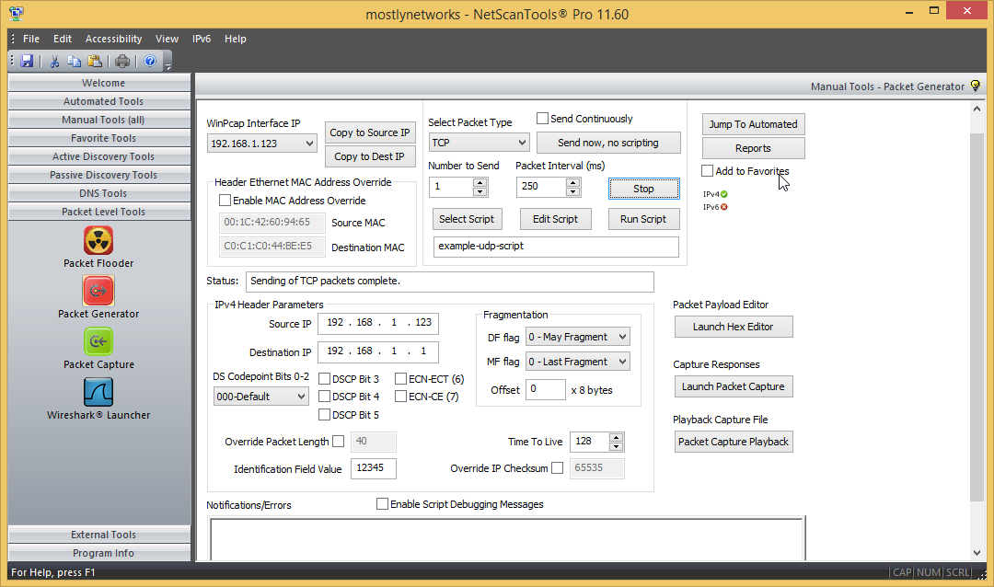The width and height of the screenshot is (994, 587).
Task: Open the Welcome sidebar section
Action: [99, 83]
